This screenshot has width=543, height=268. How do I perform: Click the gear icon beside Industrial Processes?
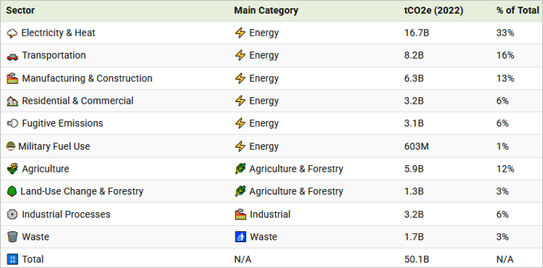tap(12, 214)
